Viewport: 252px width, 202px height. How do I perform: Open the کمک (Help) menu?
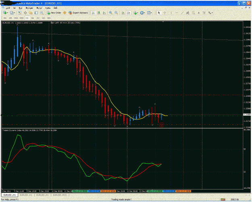pyautogui.click(x=55, y=8)
